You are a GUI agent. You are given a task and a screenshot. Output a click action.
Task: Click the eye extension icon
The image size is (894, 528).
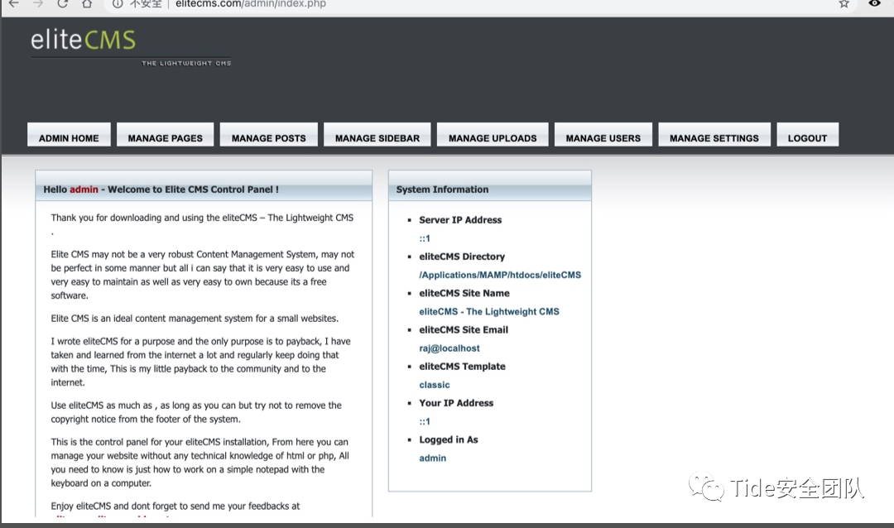(875, 2)
